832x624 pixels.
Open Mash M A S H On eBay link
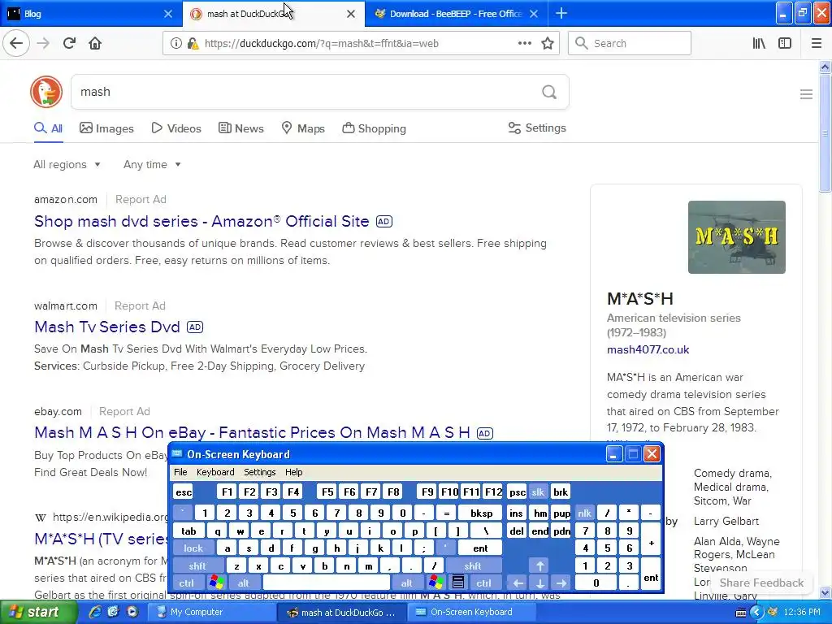click(252, 432)
